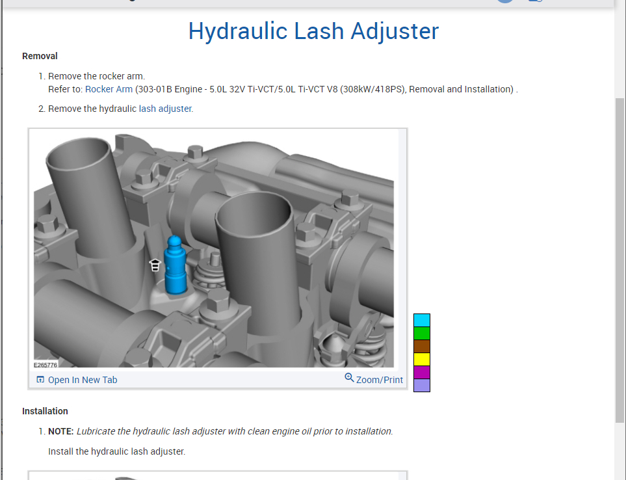Select the green color swatch
The height and width of the screenshot is (480, 626).
click(x=422, y=334)
